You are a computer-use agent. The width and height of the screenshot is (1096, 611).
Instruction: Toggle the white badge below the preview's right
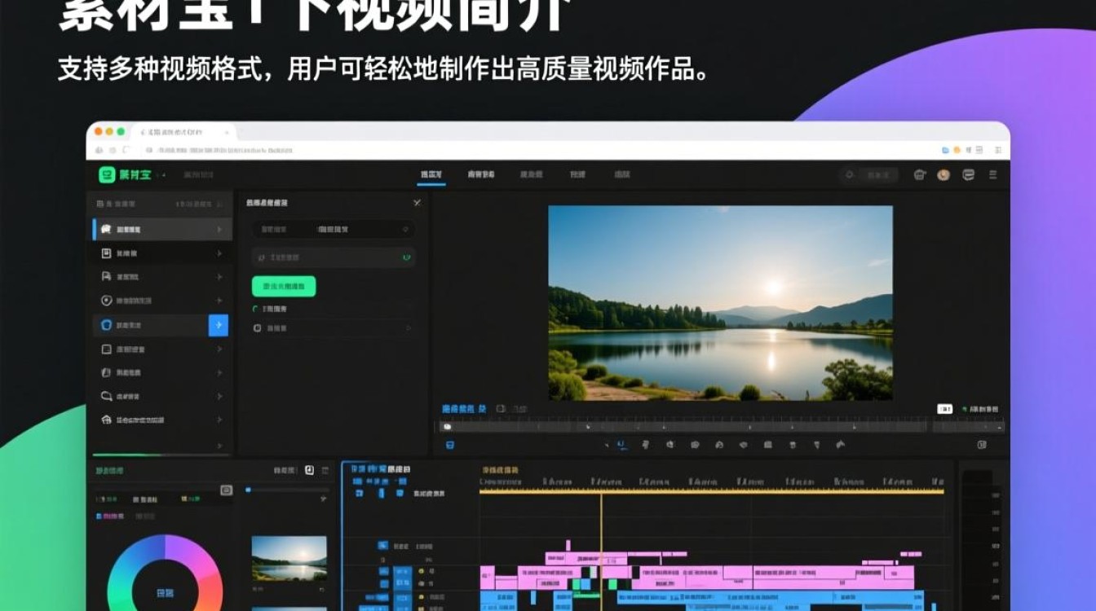(945, 408)
